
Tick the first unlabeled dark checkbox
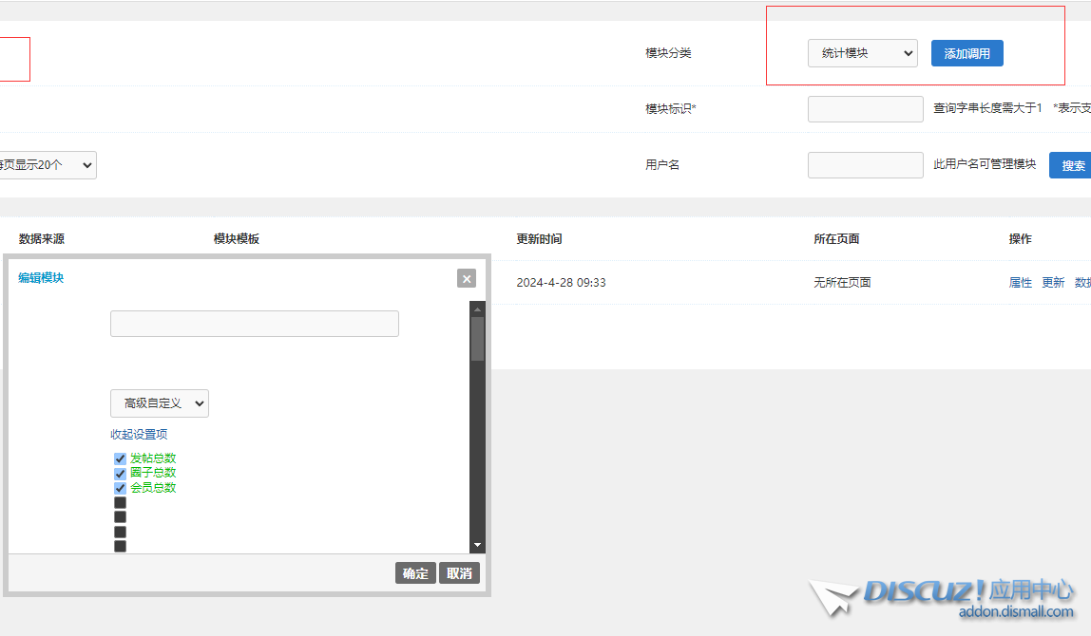(120, 503)
